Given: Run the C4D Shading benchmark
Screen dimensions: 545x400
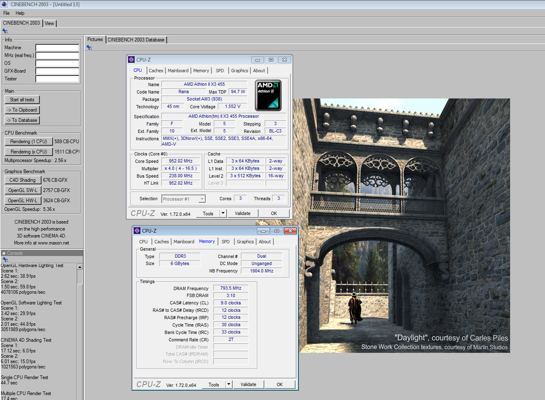Looking at the screenshot, I should tap(23, 180).
